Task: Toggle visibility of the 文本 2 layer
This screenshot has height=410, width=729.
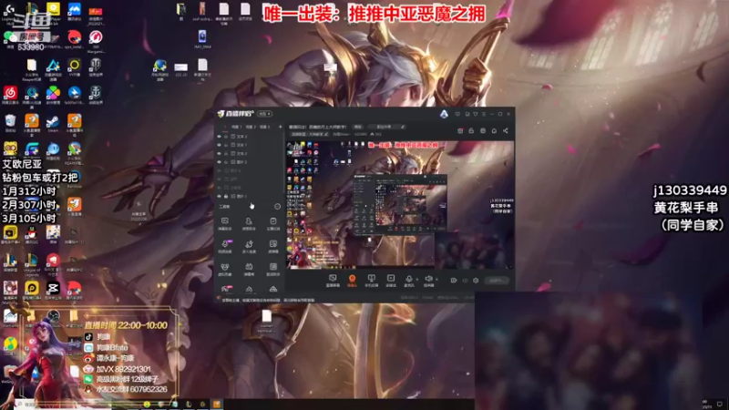Action: (x=219, y=153)
